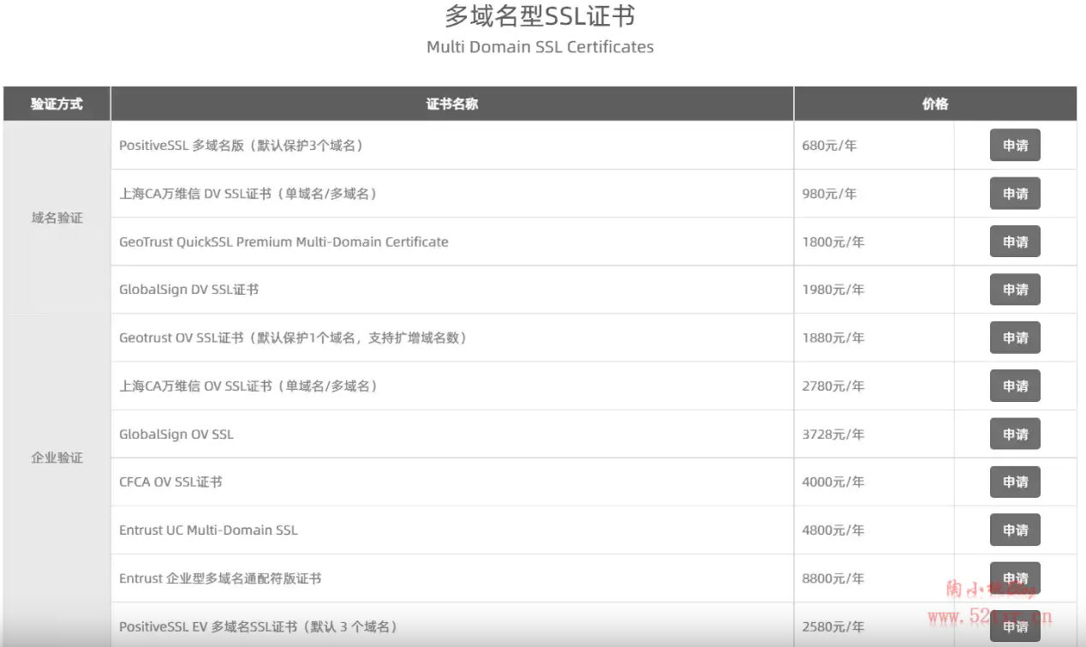
Task: Click 申请 button for PositiveSSL 多域名版
Action: (x=1015, y=146)
